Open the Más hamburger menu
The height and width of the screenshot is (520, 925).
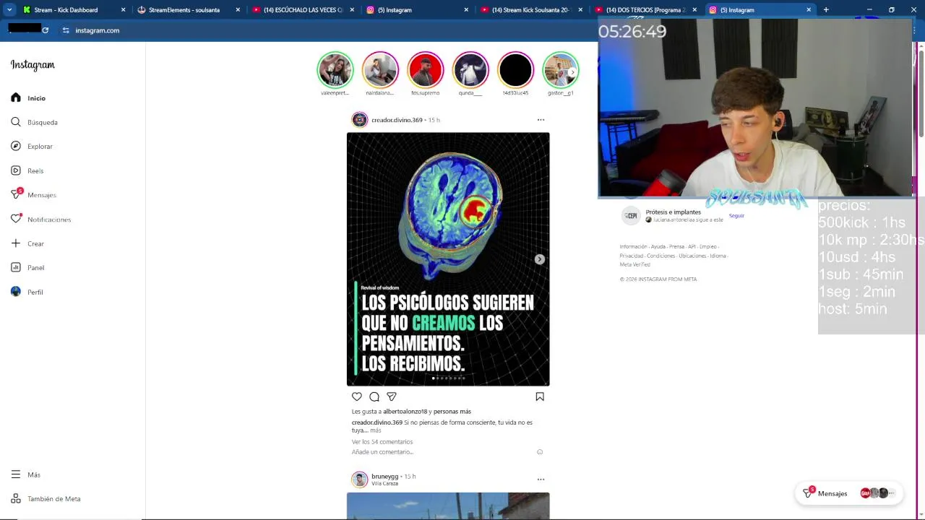(16, 474)
